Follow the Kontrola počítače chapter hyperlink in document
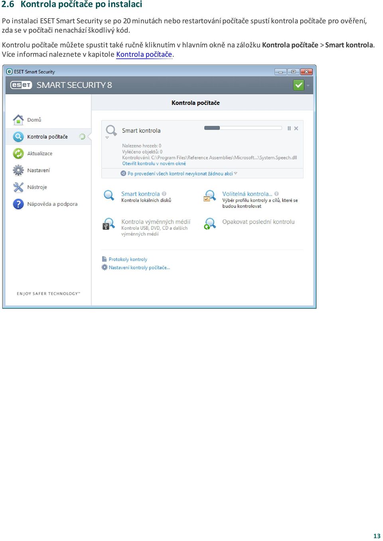 pos(144,54)
